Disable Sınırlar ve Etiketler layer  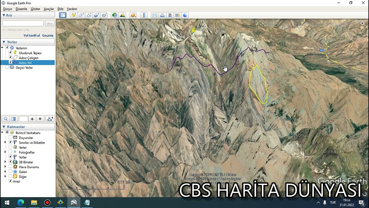(x=11, y=142)
